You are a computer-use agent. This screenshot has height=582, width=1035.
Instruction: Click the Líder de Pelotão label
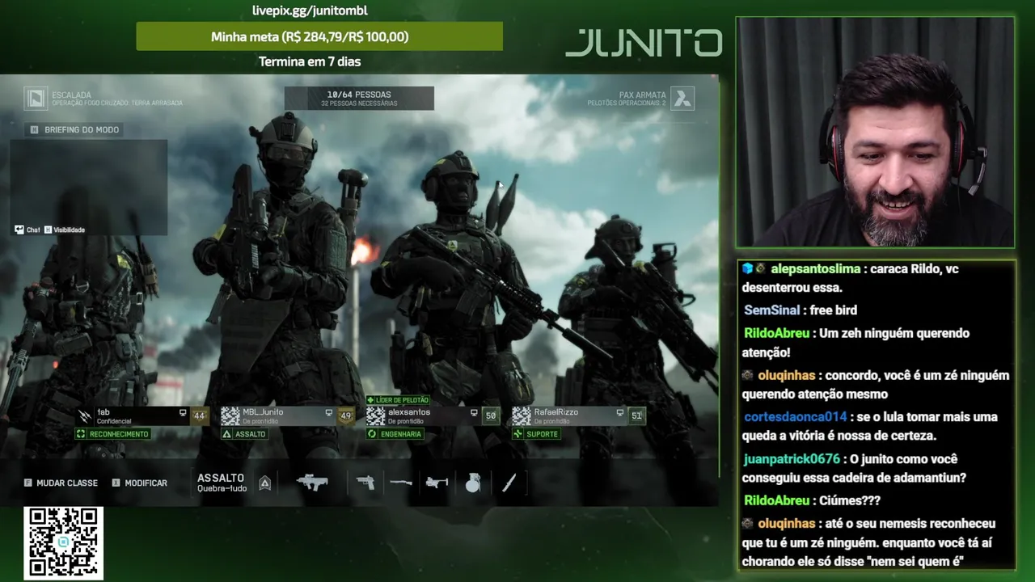tap(398, 400)
